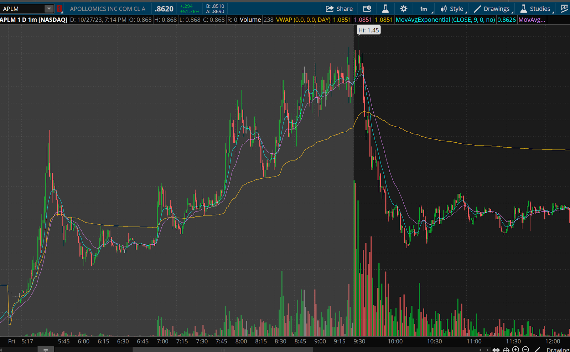Click the MovAvgExponential study label
The height and width of the screenshot is (352, 570).
(445, 20)
